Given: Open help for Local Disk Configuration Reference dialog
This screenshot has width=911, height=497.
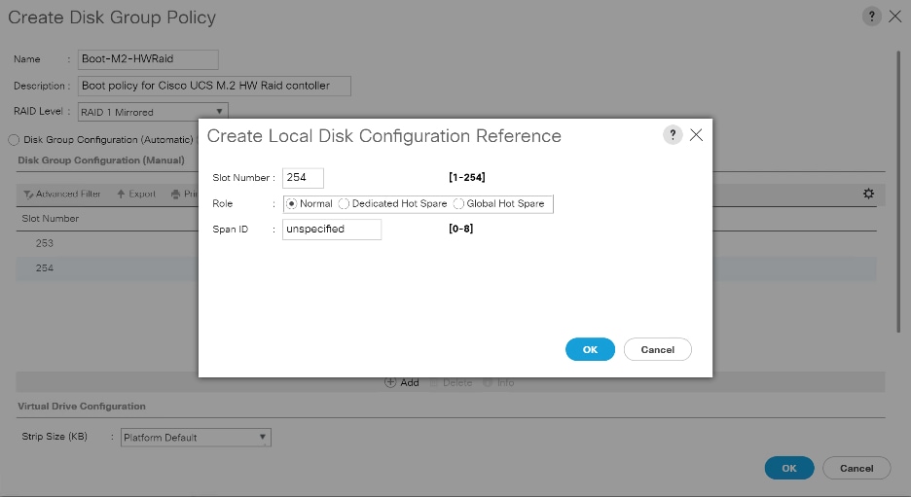Looking at the screenshot, I should [673, 135].
